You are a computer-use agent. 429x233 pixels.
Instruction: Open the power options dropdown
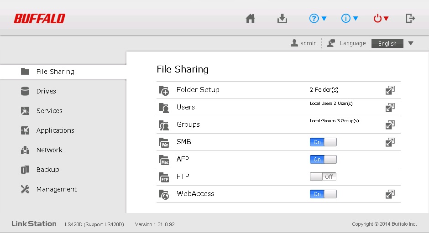(x=381, y=19)
